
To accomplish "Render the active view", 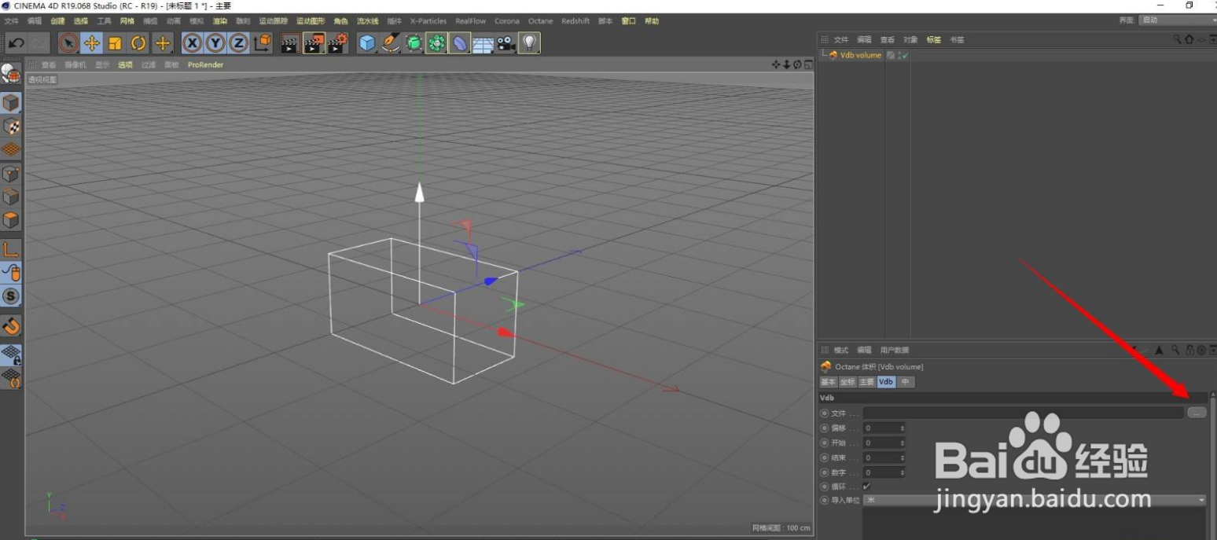I will (290, 43).
